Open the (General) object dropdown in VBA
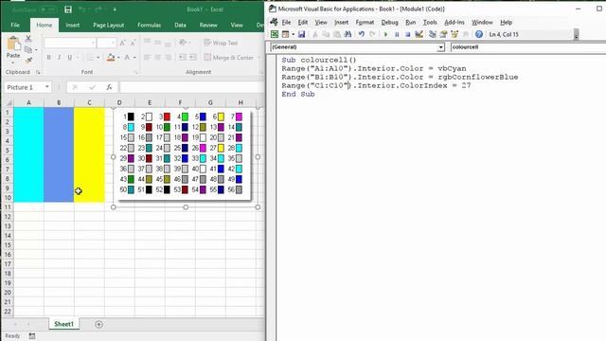The width and height of the screenshot is (606, 341). 440,47
